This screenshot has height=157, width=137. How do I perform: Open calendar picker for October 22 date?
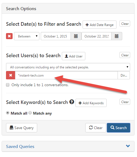point(116,36)
